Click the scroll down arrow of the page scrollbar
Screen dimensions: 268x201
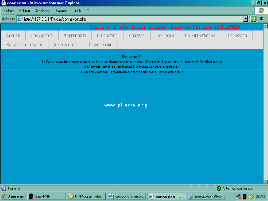point(265,181)
